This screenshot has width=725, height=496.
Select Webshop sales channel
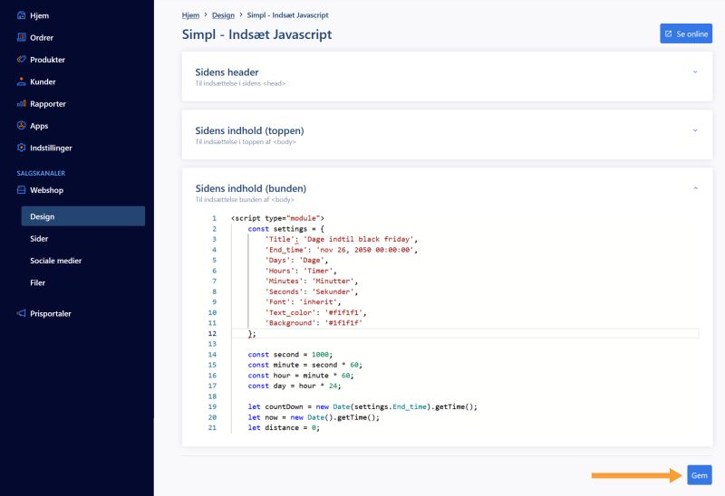[x=47, y=190]
